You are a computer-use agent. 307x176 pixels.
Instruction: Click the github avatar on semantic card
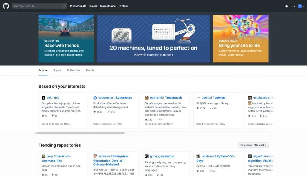(x=147, y=156)
